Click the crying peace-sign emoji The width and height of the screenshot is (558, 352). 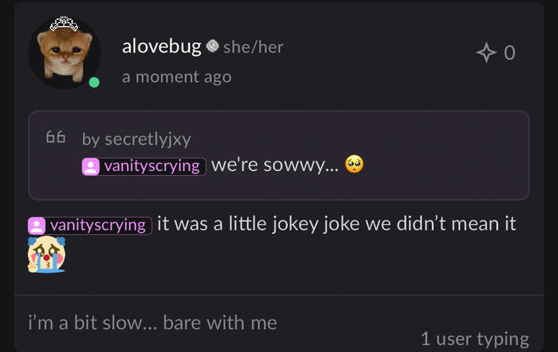coord(46,255)
